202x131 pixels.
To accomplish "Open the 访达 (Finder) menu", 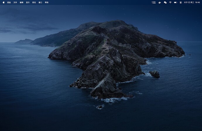I will [x=9, y=2].
